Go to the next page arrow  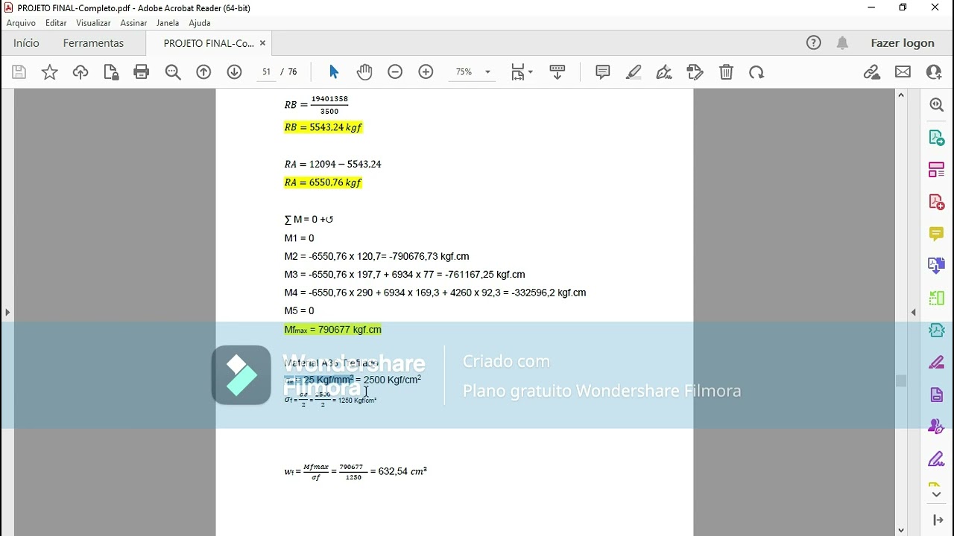pos(234,72)
